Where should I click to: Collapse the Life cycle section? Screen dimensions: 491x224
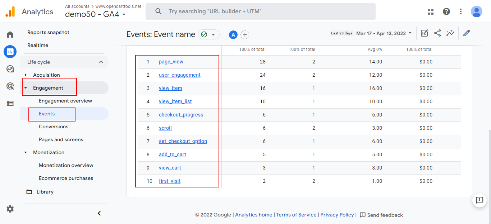point(101,62)
